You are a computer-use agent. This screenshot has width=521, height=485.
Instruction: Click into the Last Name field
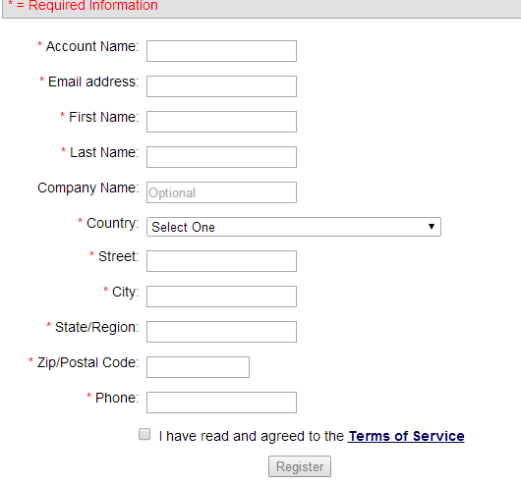(x=221, y=157)
